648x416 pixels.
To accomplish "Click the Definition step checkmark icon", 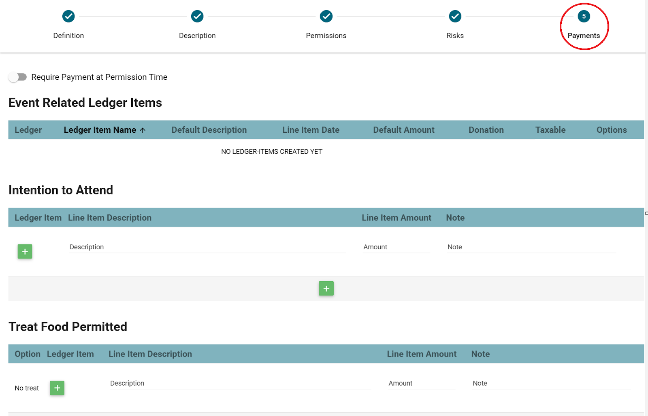I will click(68, 17).
